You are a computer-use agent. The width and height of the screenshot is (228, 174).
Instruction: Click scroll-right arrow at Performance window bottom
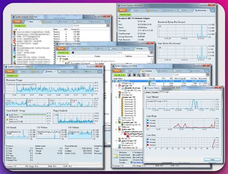click(x=101, y=163)
